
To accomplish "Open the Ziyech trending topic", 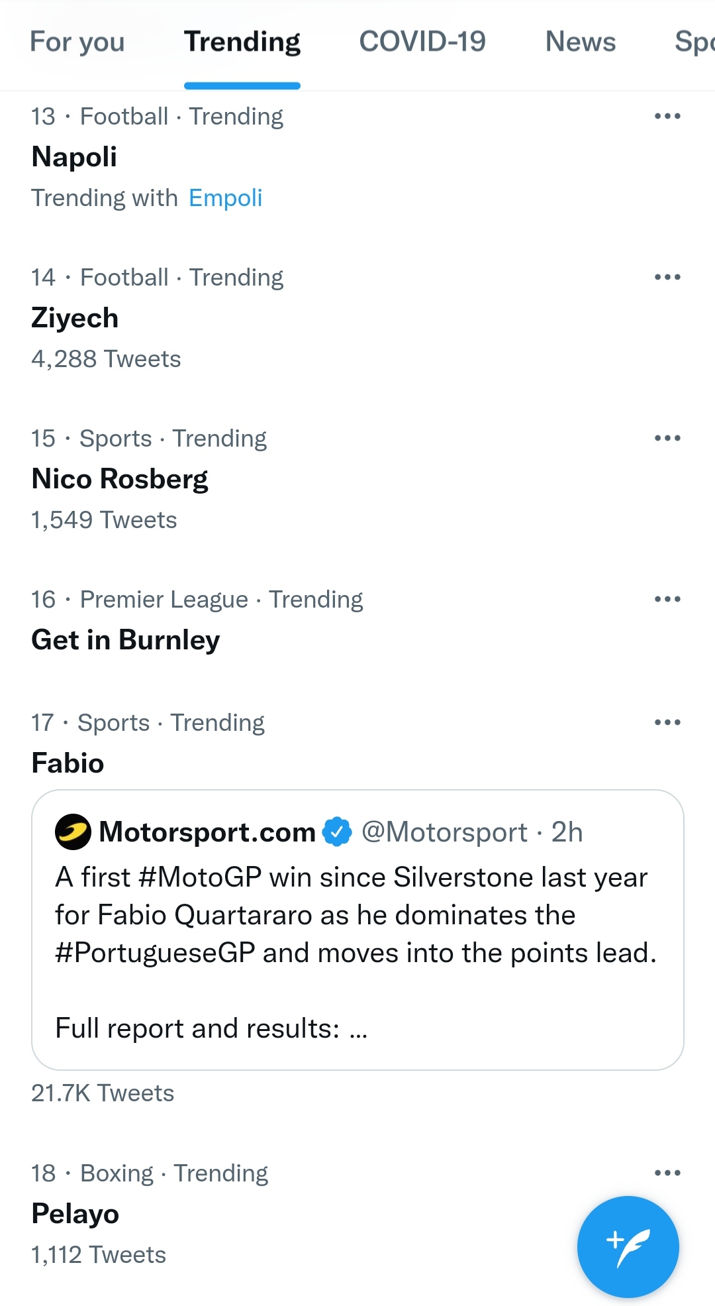I will click(x=75, y=318).
